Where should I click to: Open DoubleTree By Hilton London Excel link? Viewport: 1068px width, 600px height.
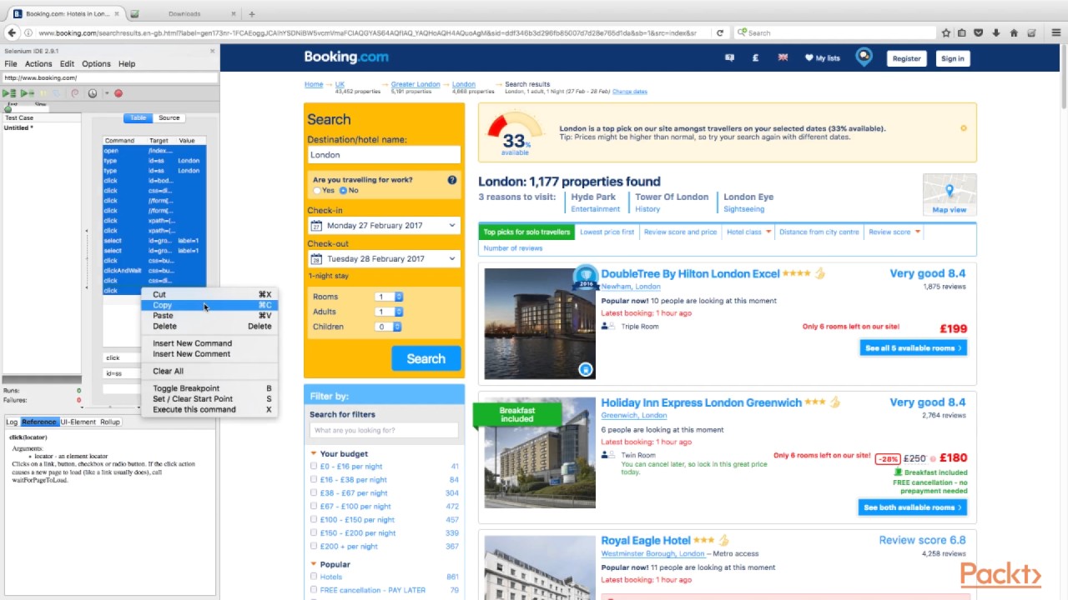(x=690, y=274)
